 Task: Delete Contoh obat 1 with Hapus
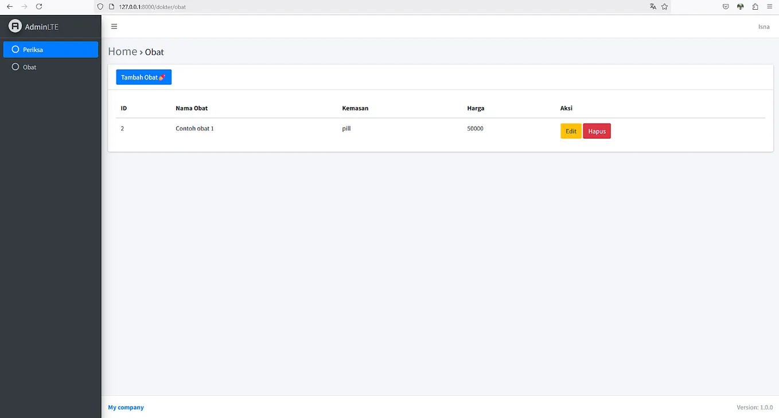click(x=597, y=131)
